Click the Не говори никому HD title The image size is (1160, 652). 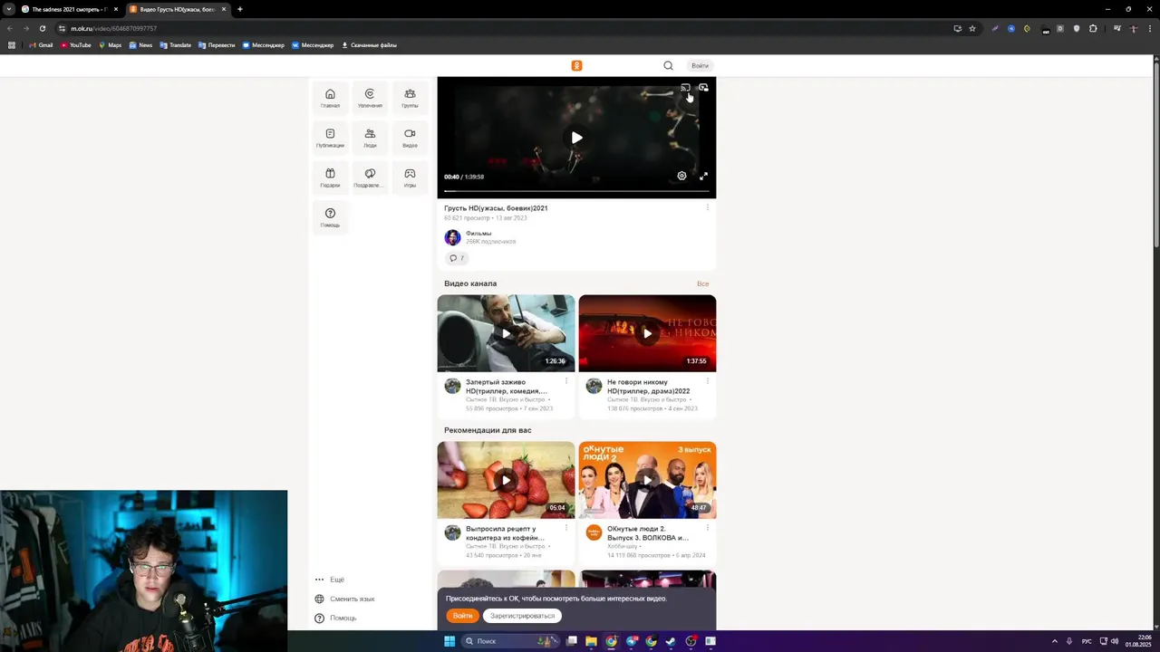(648, 387)
